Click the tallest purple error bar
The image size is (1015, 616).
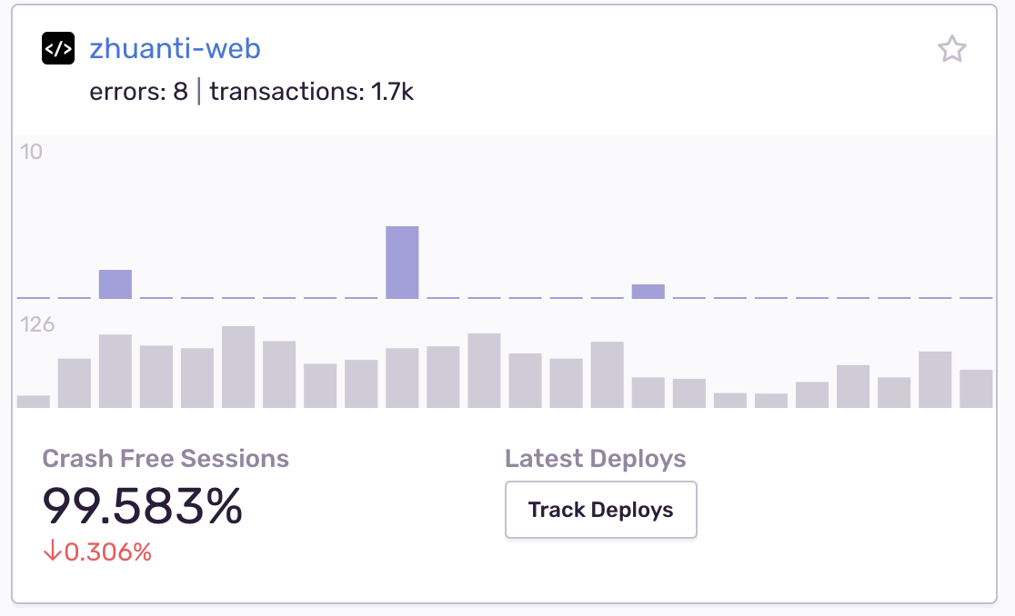(x=402, y=263)
